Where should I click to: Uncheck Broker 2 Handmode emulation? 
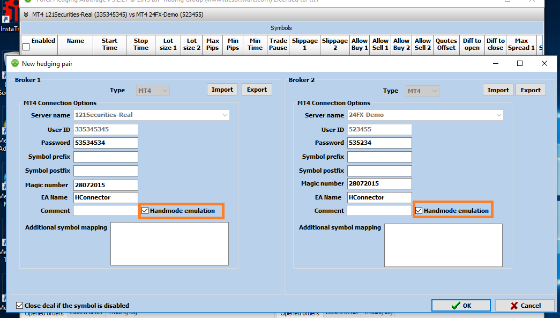[x=419, y=211]
